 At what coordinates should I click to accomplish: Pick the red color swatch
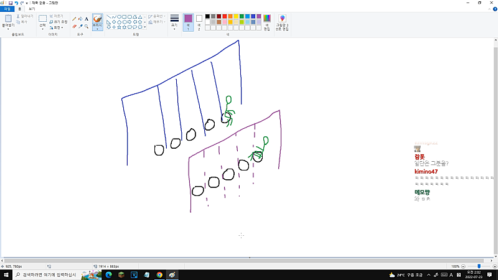pos(225,17)
